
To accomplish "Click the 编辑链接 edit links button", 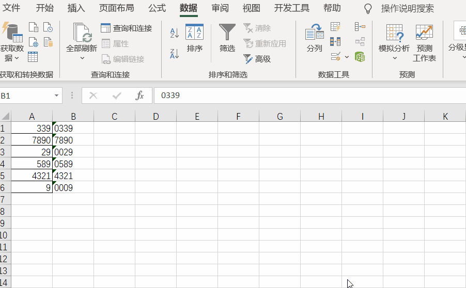I will 123,59.
